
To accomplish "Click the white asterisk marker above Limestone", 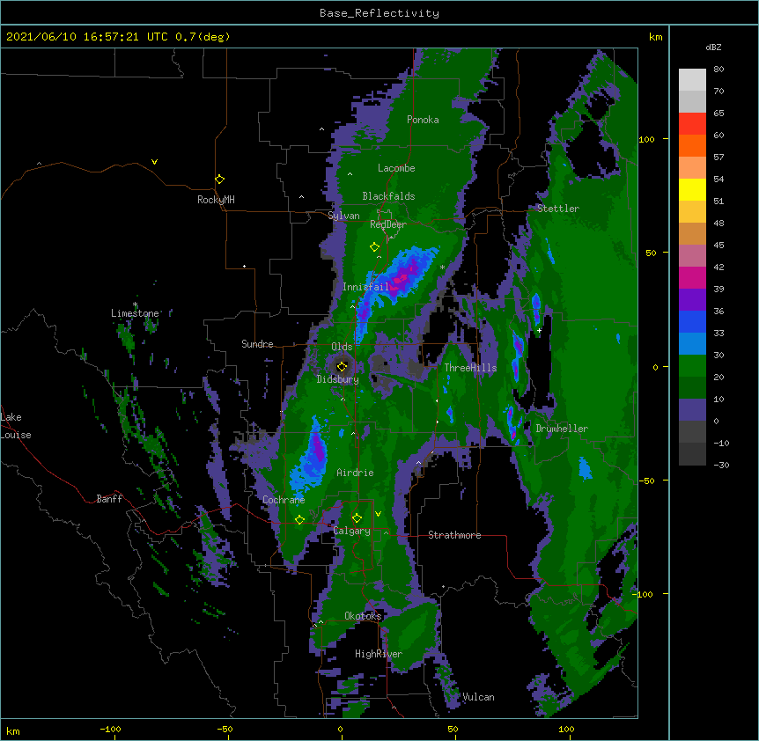I will pyautogui.click(x=136, y=304).
